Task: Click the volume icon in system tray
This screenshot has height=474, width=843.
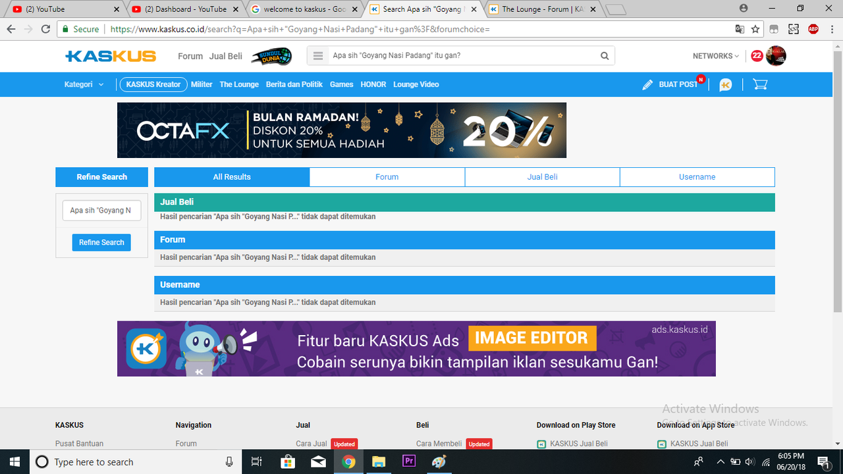Action: click(x=750, y=461)
